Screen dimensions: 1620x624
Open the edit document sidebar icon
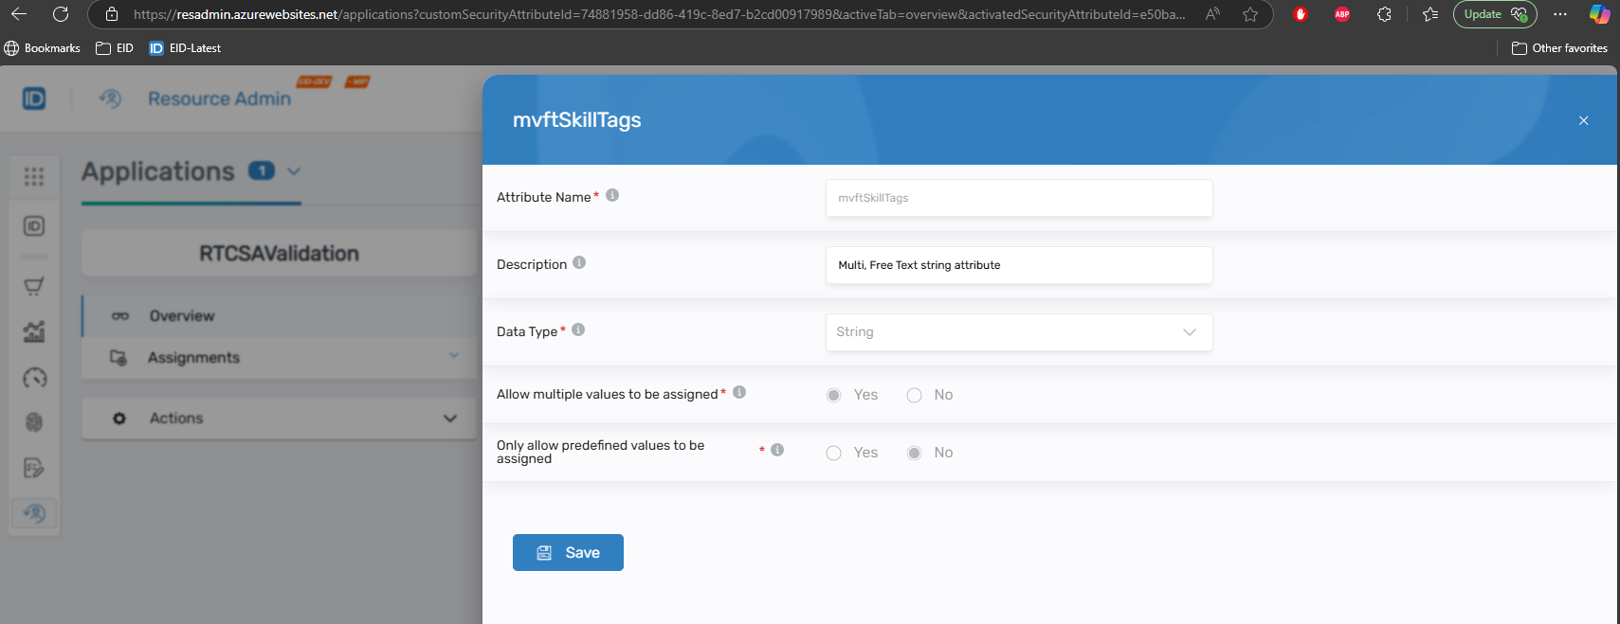[34, 468]
